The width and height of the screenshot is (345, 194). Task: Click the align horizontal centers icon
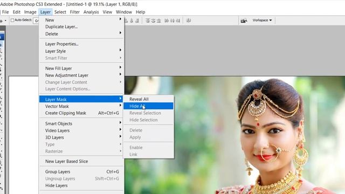[x=132, y=20]
